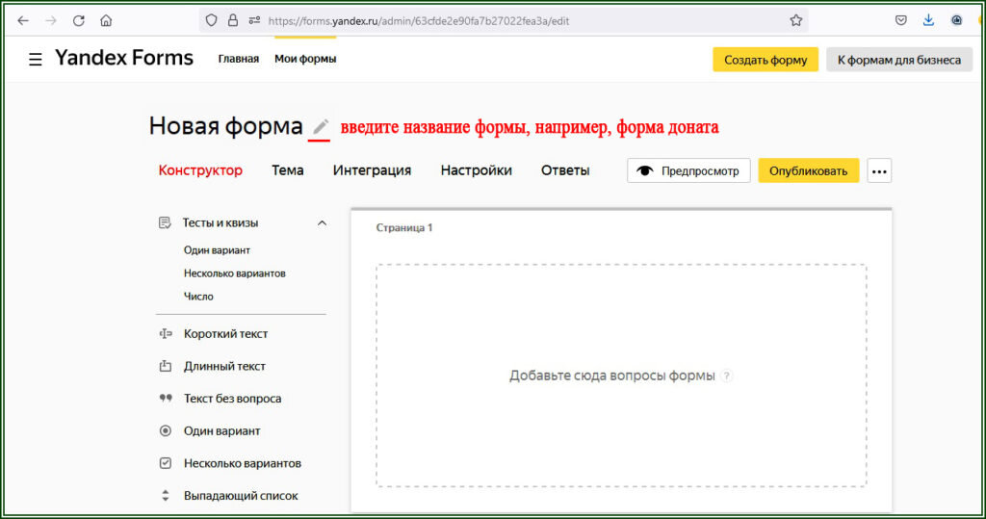Screen dimensions: 986x519
Task: Click the Добавьте сюда вопросы формы drop area
Action: click(x=621, y=376)
